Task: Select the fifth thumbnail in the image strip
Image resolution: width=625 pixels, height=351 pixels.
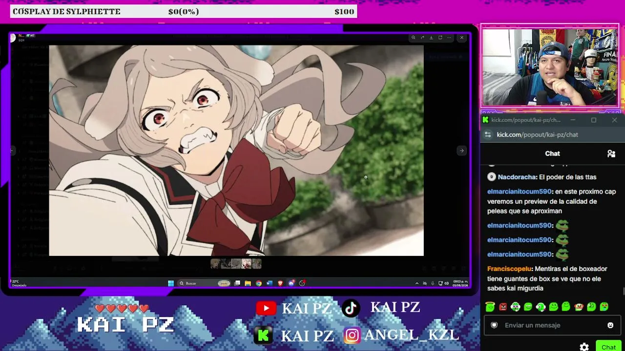Action: tap(256, 264)
